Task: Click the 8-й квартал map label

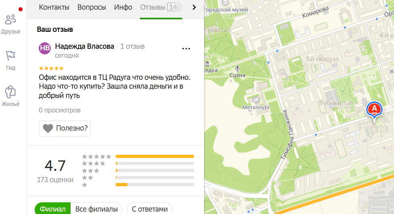Action: pyautogui.click(x=336, y=103)
